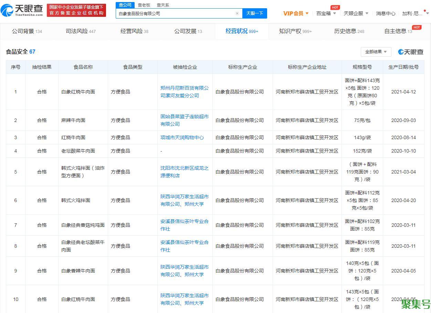Click the search box clear (×) icon
This screenshot has width=431, height=313.
[x=237, y=13]
